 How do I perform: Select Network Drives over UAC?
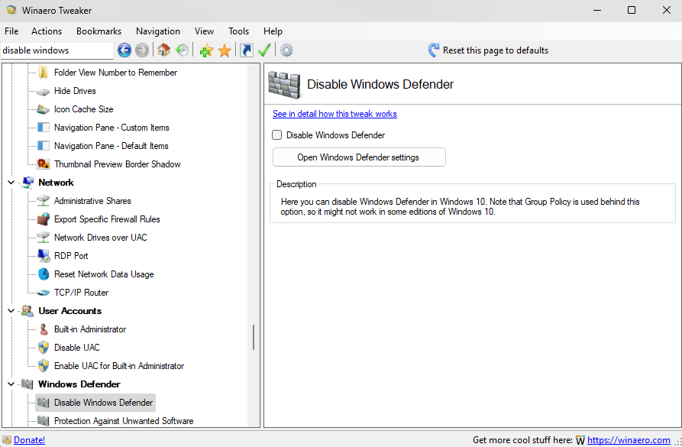coord(101,237)
